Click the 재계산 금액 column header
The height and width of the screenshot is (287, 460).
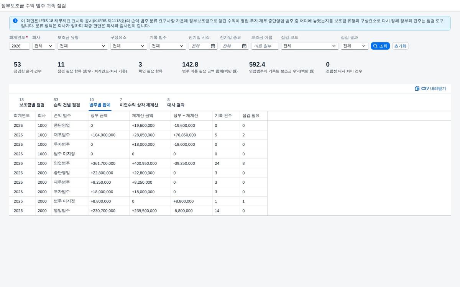tap(150, 116)
